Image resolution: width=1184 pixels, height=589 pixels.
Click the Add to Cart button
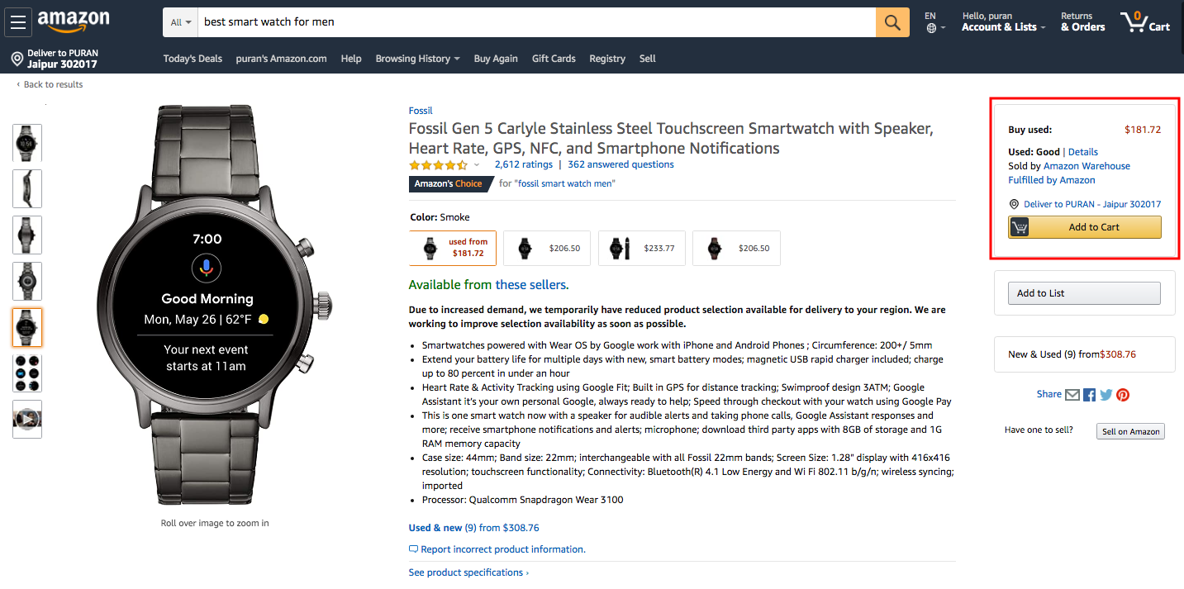point(1083,226)
